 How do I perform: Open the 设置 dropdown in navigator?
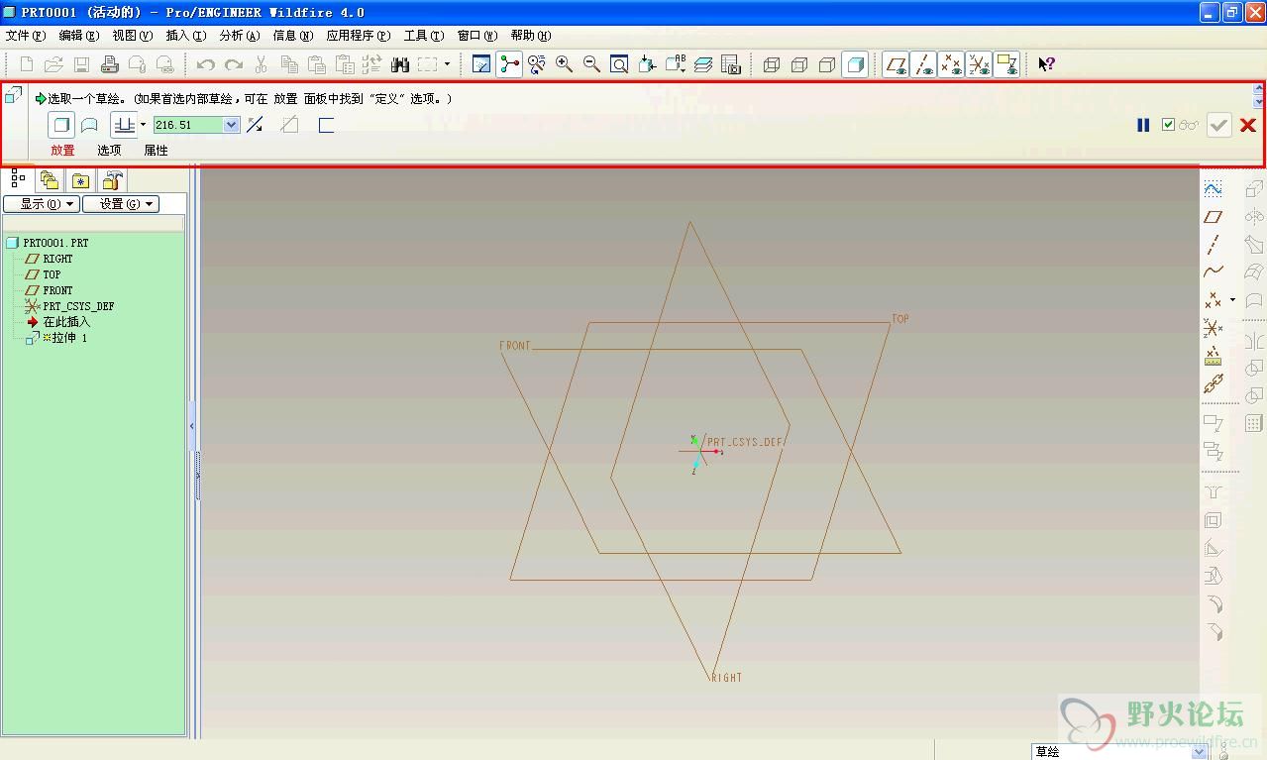click(121, 204)
